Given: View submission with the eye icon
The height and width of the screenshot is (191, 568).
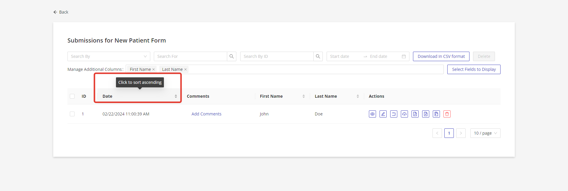Looking at the screenshot, I should pos(372,114).
